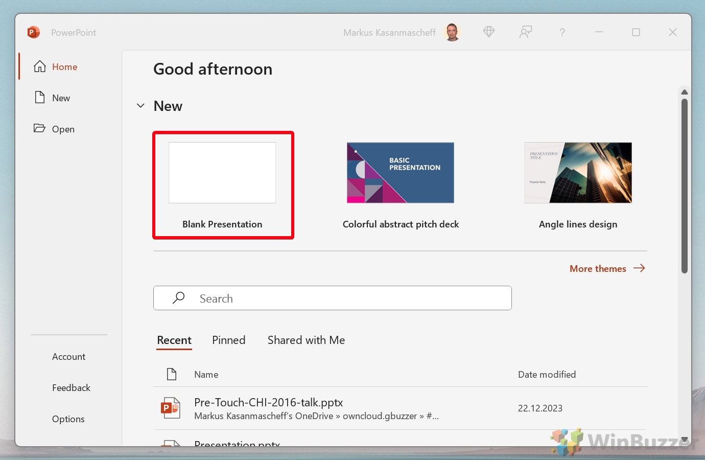Switch to the Pinned tab

[229, 340]
